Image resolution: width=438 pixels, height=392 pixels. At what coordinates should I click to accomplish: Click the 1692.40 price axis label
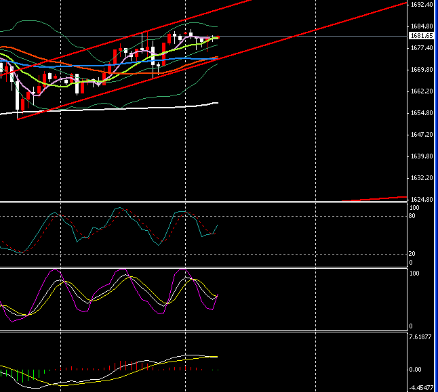click(421, 5)
